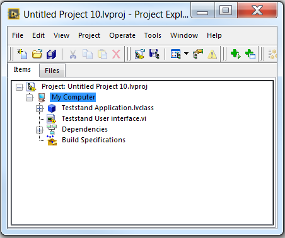Viewport: 285px width, 238px height.
Task: Select the My Computer tree item
Action: pos(73,97)
